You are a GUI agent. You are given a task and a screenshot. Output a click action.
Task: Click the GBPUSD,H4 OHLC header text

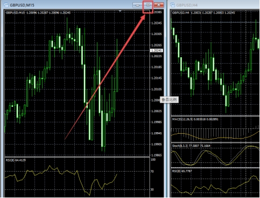tap(203, 13)
